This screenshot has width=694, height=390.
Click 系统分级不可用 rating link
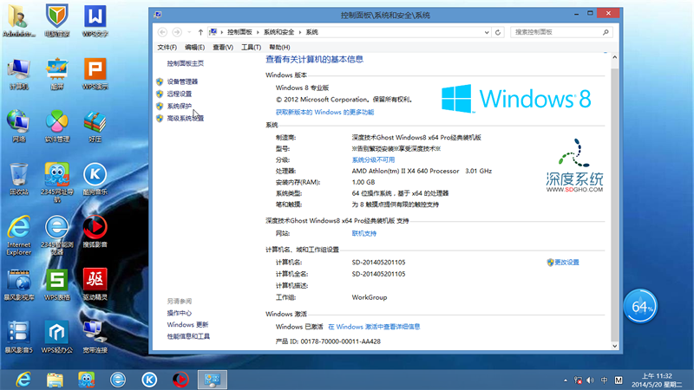click(x=373, y=160)
